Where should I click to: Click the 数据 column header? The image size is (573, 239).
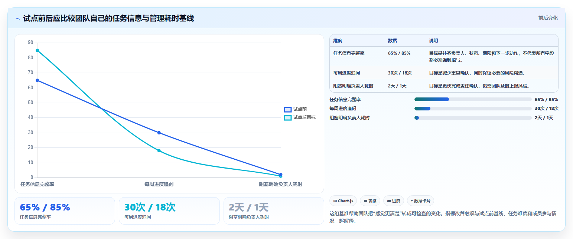[x=393, y=41]
